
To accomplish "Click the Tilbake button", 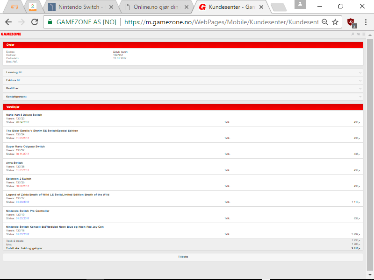I will point(183,257).
